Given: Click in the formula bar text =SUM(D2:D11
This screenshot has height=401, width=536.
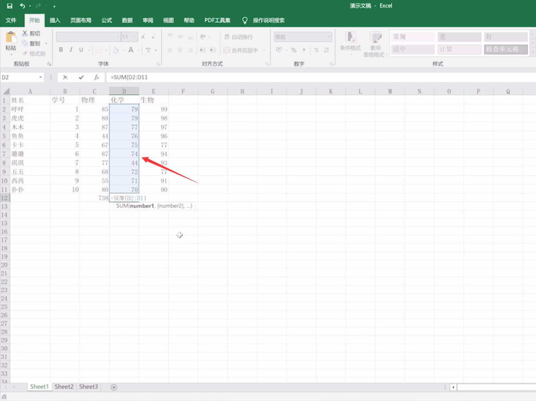Looking at the screenshot, I should click(x=129, y=77).
